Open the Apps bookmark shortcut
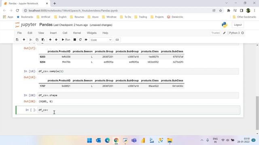Image resolution: width=259 pixels, height=145 pixels. (x=8, y=17)
